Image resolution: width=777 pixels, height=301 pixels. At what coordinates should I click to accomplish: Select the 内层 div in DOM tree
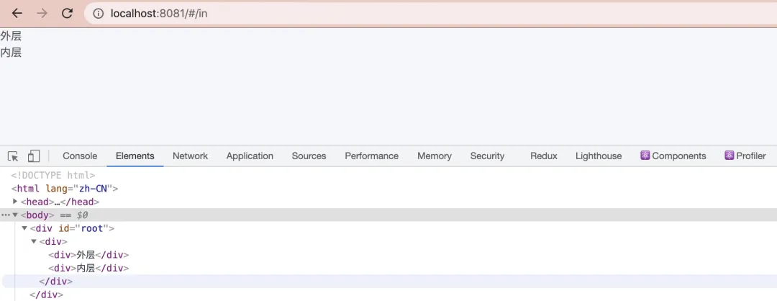(88, 268)
